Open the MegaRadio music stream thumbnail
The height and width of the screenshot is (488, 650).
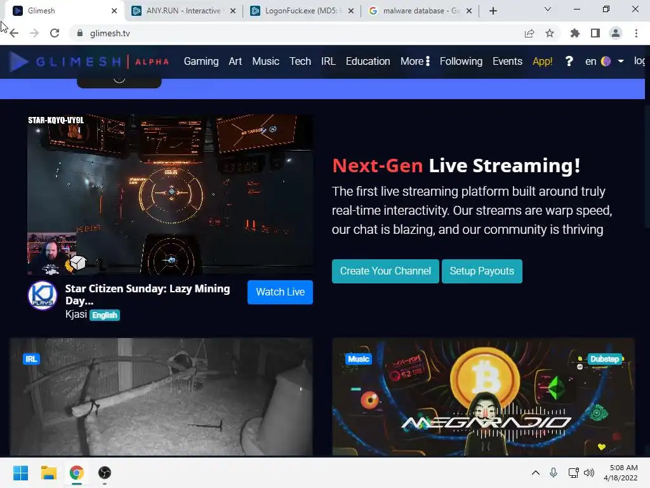click(483, 396)
